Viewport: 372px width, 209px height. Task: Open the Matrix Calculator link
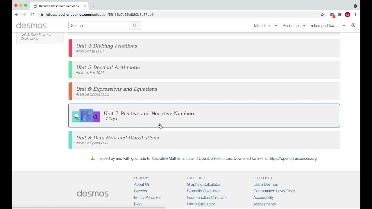click(201, 204)
